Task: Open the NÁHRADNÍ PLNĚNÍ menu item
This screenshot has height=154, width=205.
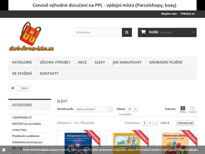Action: click(166, 62)
